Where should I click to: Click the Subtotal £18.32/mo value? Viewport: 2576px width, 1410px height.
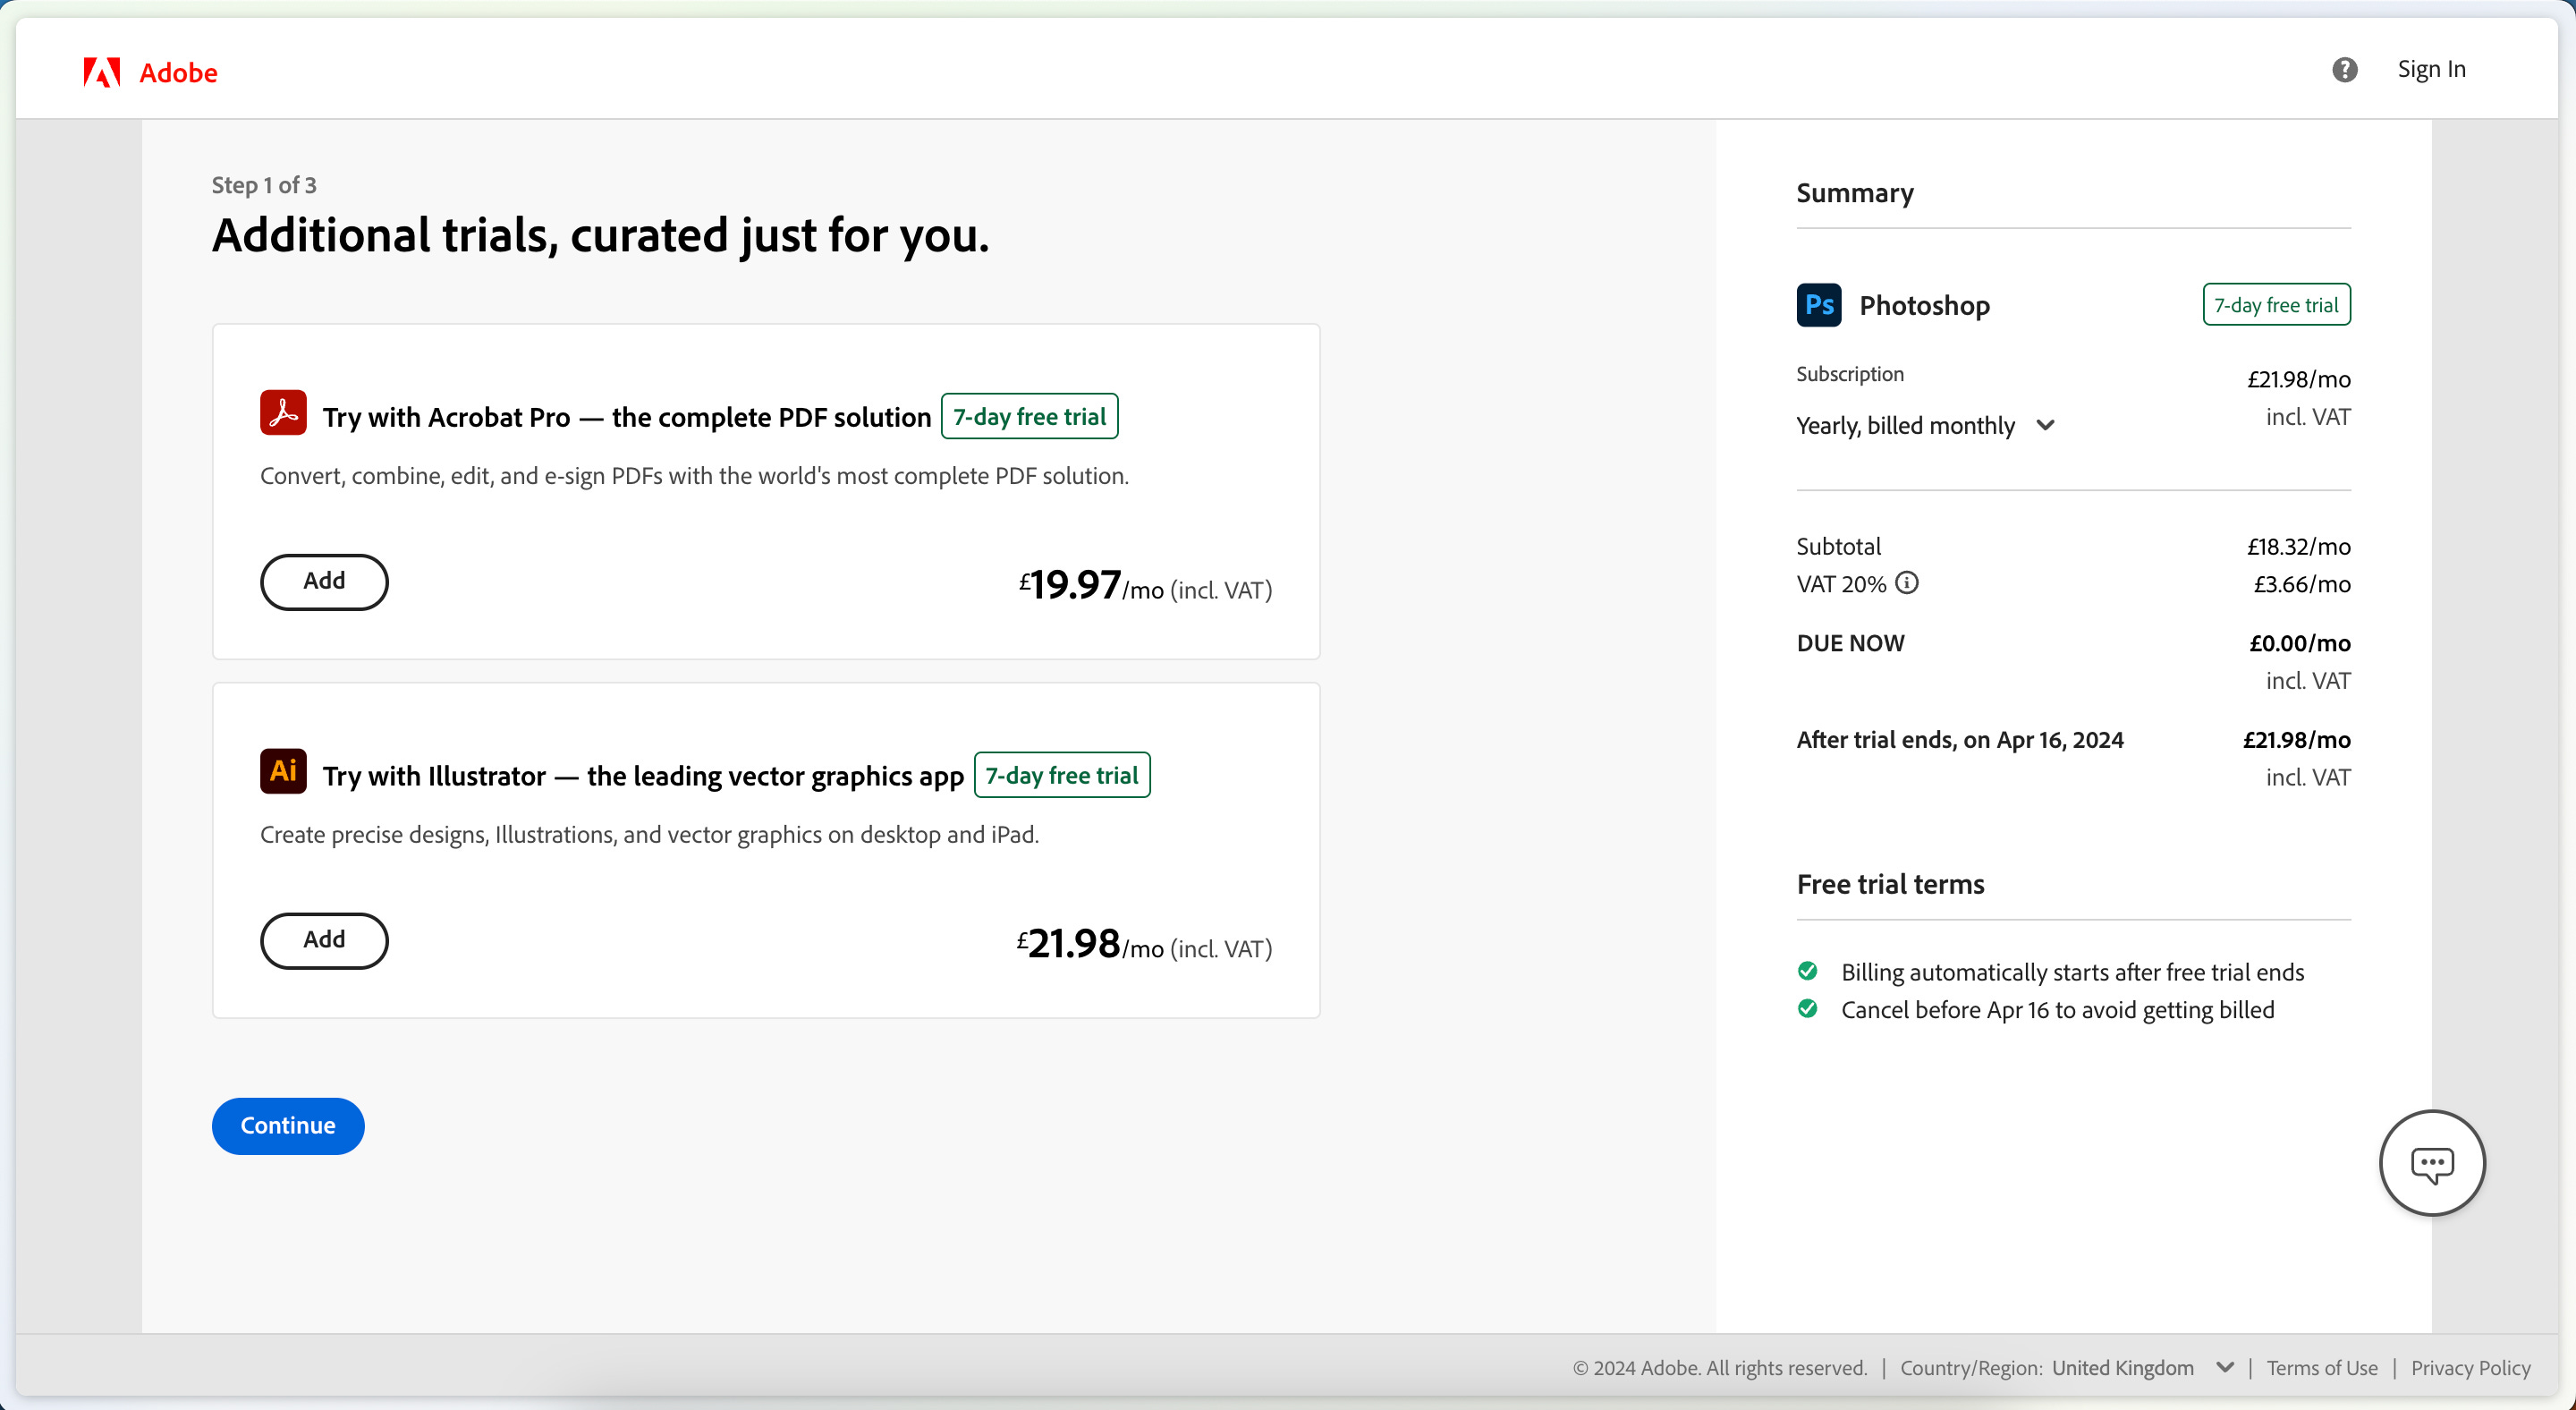pos(2298,546)
